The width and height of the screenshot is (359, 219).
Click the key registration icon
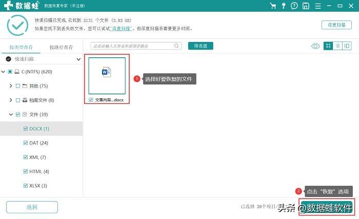point(284,6)
